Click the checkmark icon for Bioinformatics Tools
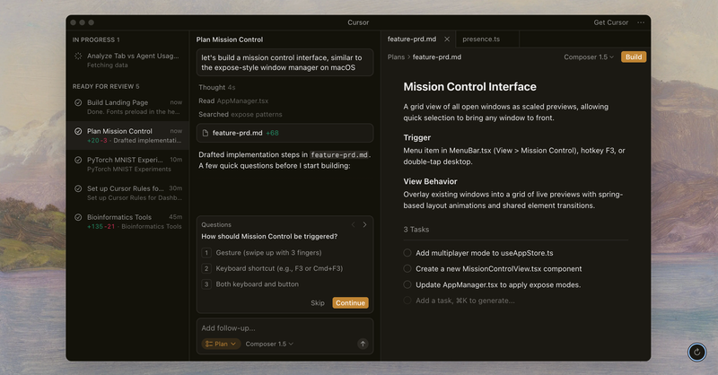The height and width of the screenshot is (375, 718). [78, 217]
